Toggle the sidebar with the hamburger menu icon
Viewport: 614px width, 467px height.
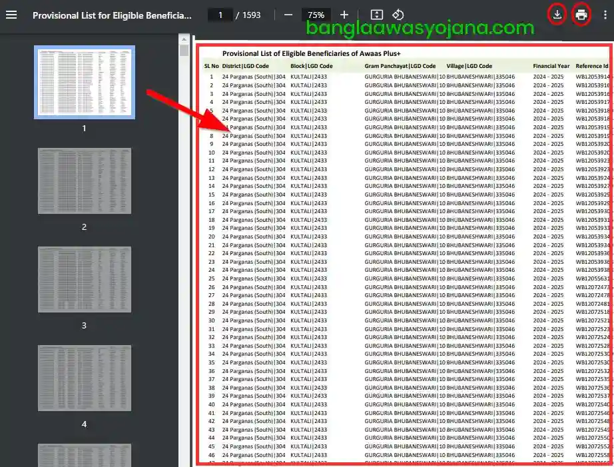(11, 15)
